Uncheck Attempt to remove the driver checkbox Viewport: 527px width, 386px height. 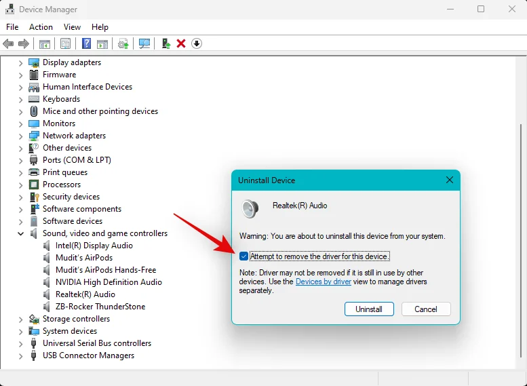243,256
